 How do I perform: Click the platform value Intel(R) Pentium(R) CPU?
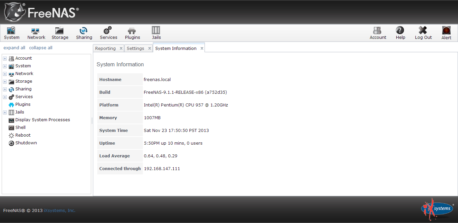click(186, 105)
